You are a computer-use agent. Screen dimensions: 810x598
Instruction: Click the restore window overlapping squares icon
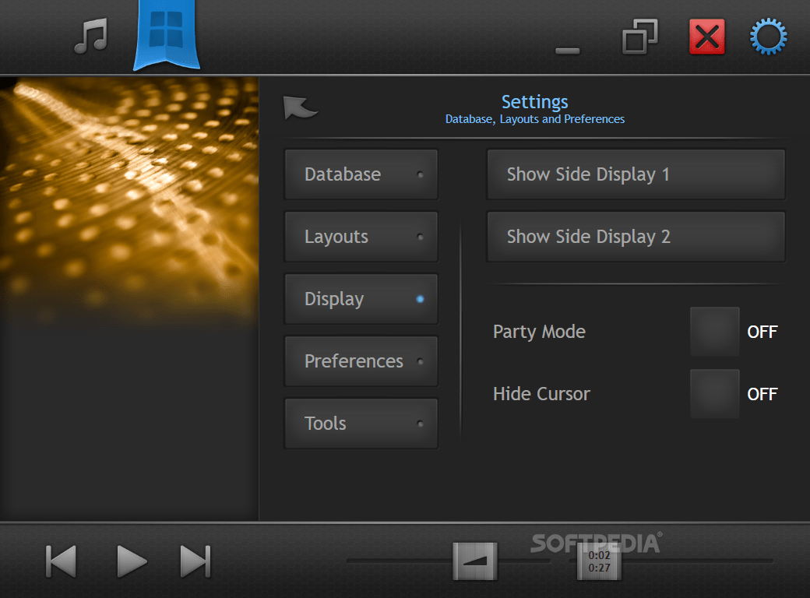pyautogui.click(x=640, y=37)
